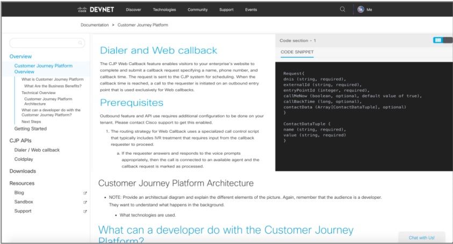Click the Customer Journey Platform Architecture heading
Viewport: 453px width, 244px height.
click(176, 183)
